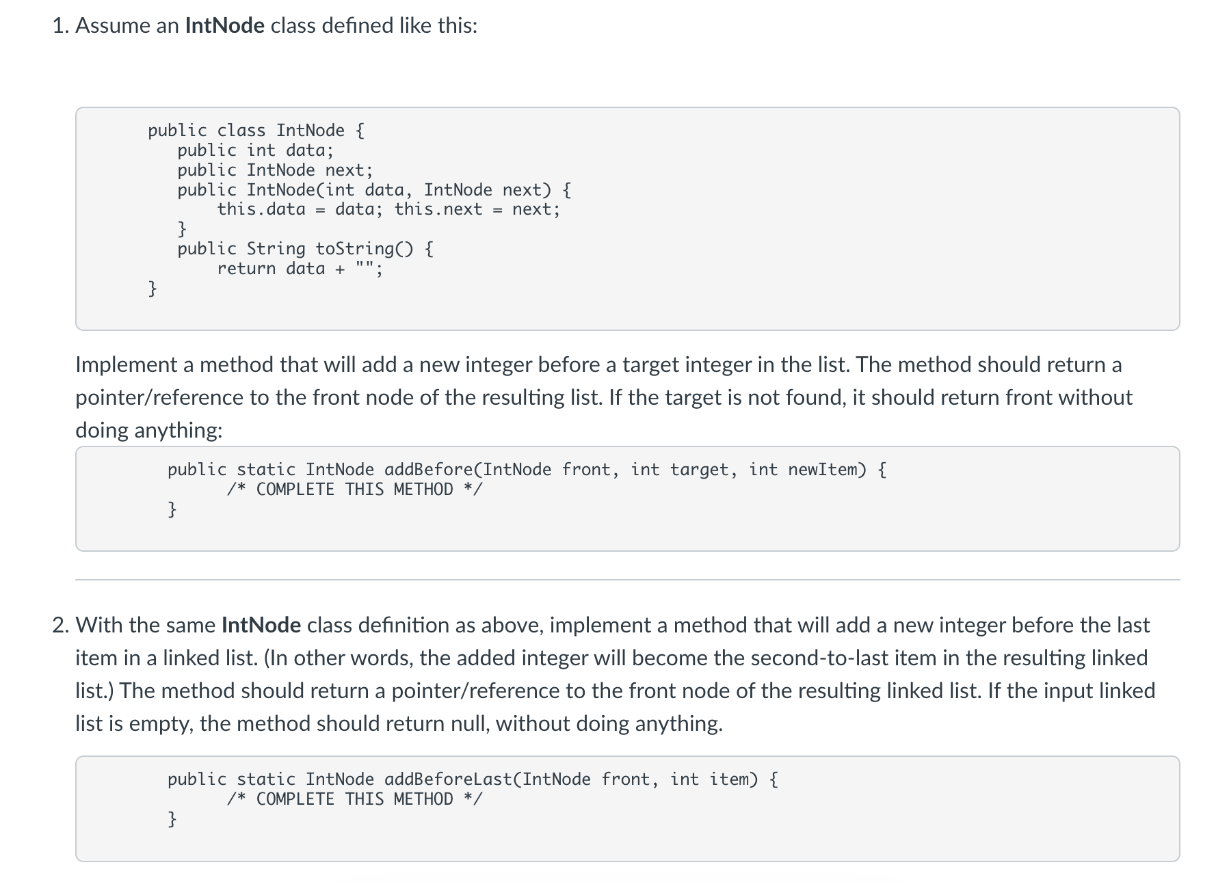The height and width of the screenshot is (882, 1216).
Task: Click the IntNode constructor signature line
Action: click(375, 189)
